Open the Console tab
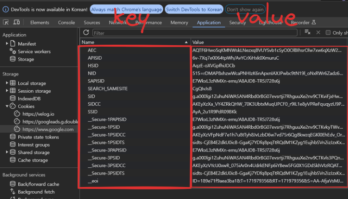This screenshot has height=199, width=348. point(66,23)
